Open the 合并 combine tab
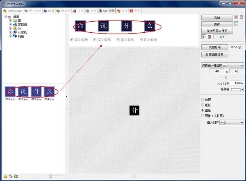Screen dimensions: 246x181 pos(91,11)
